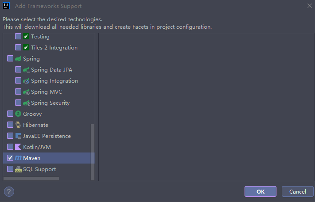Click the Kotlin/JVM icon
Viewport: 315px width, 202px height.
tap(18, 147)
